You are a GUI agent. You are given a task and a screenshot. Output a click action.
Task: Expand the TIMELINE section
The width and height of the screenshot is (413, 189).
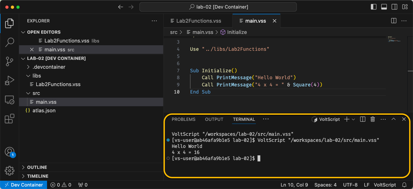tap(91, 176)
